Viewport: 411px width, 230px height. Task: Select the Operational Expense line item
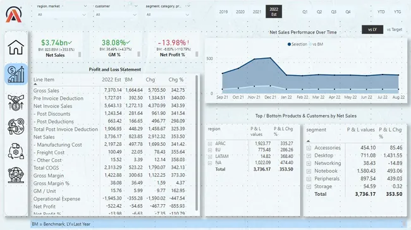click(57, 199)
